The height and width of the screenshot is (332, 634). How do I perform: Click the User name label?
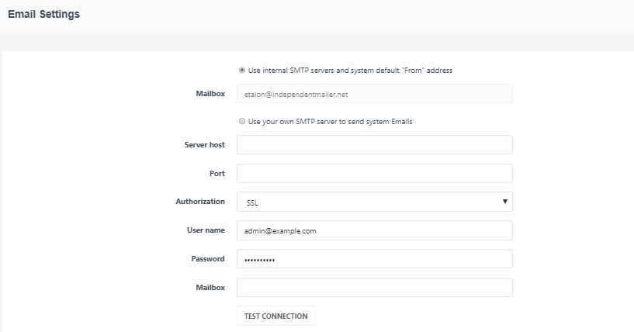(206, 230)
